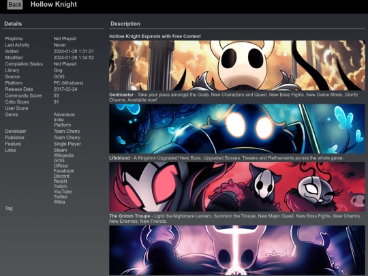Select the Indie genre
Viewport: 368px width, 276px height.
(x=59, y=120)
